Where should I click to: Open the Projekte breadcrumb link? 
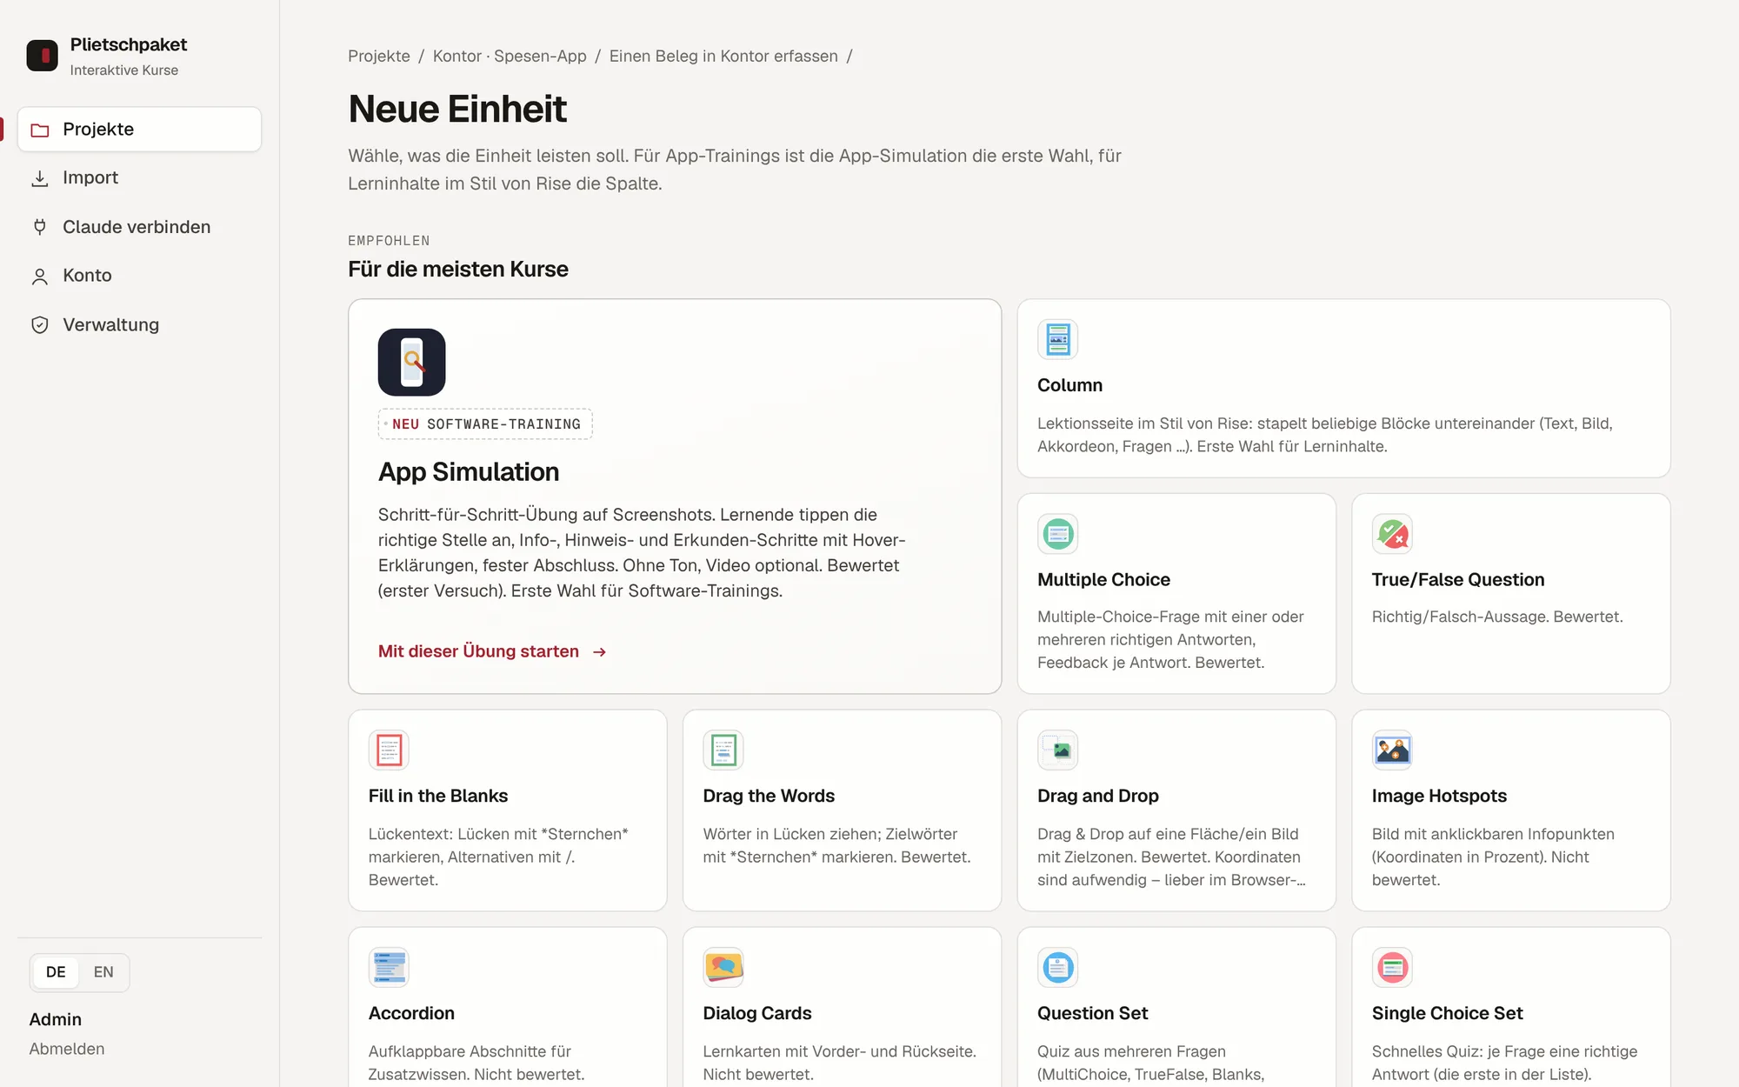click(x=379, y=57)
